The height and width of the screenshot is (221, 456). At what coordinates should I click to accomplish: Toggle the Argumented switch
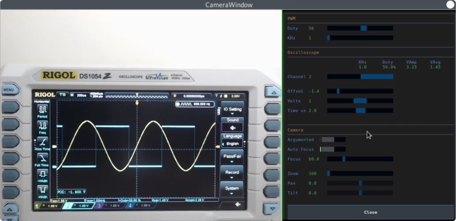point(334,139)
